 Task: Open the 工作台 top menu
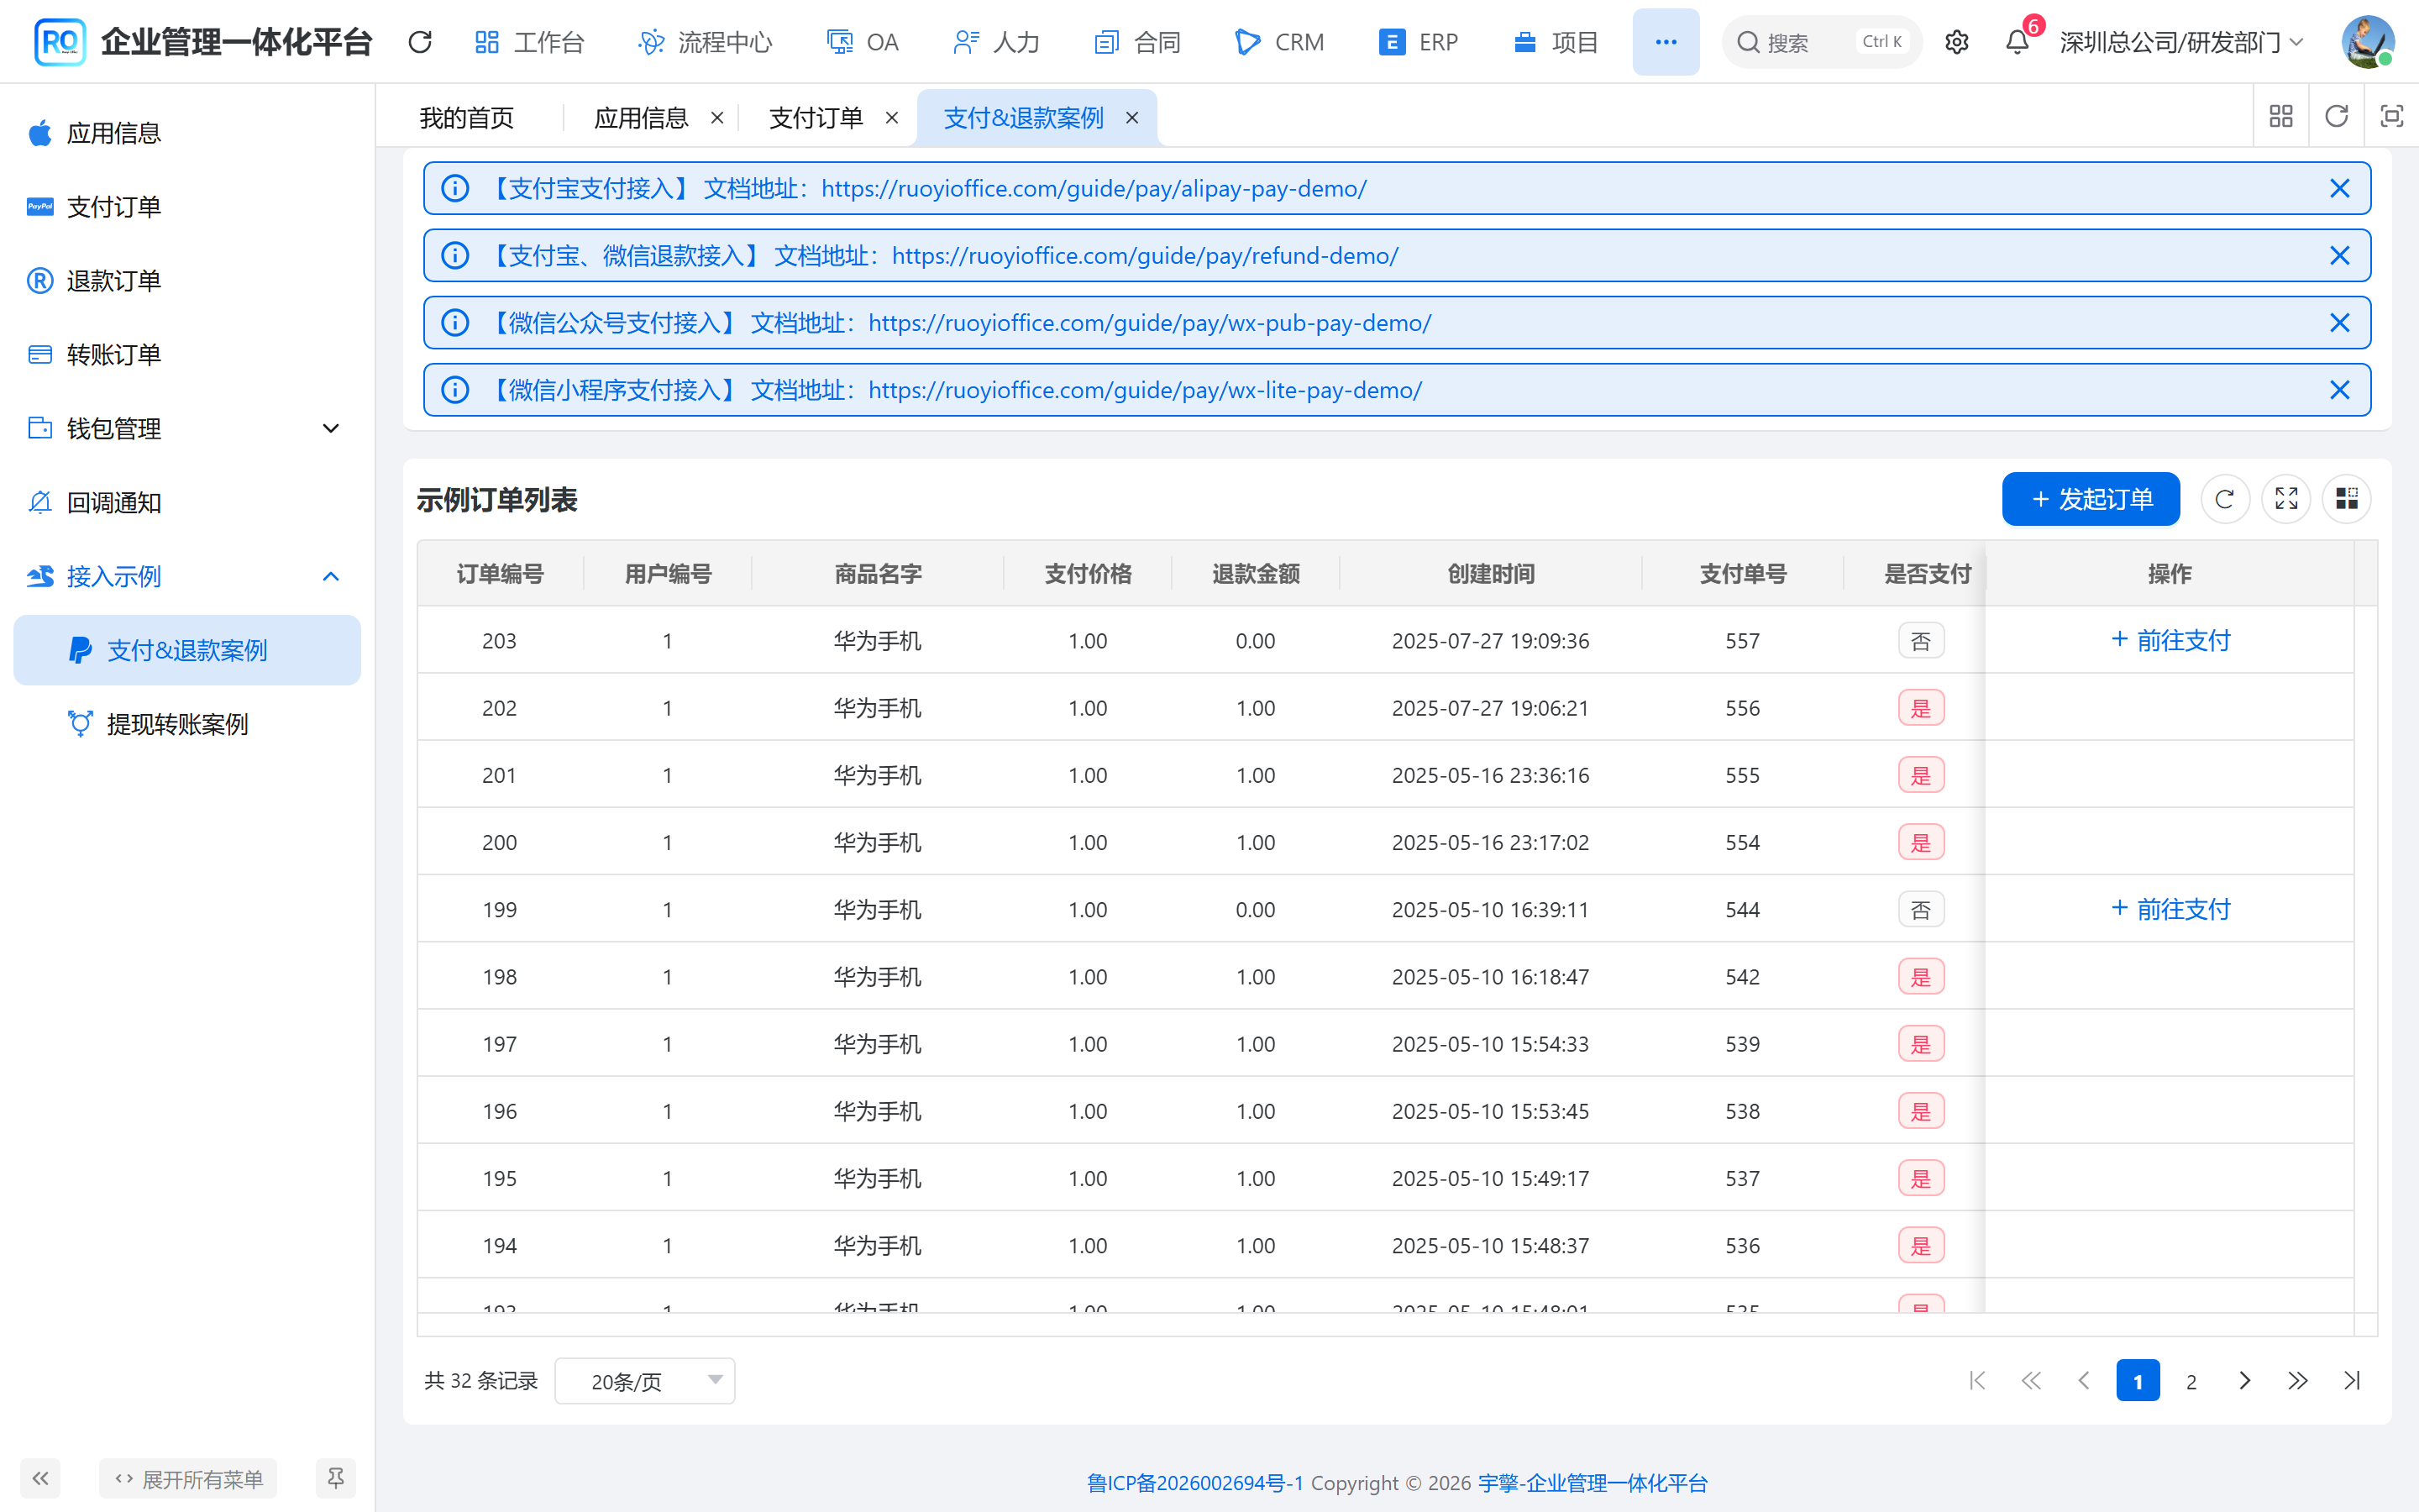coord(530,42)
